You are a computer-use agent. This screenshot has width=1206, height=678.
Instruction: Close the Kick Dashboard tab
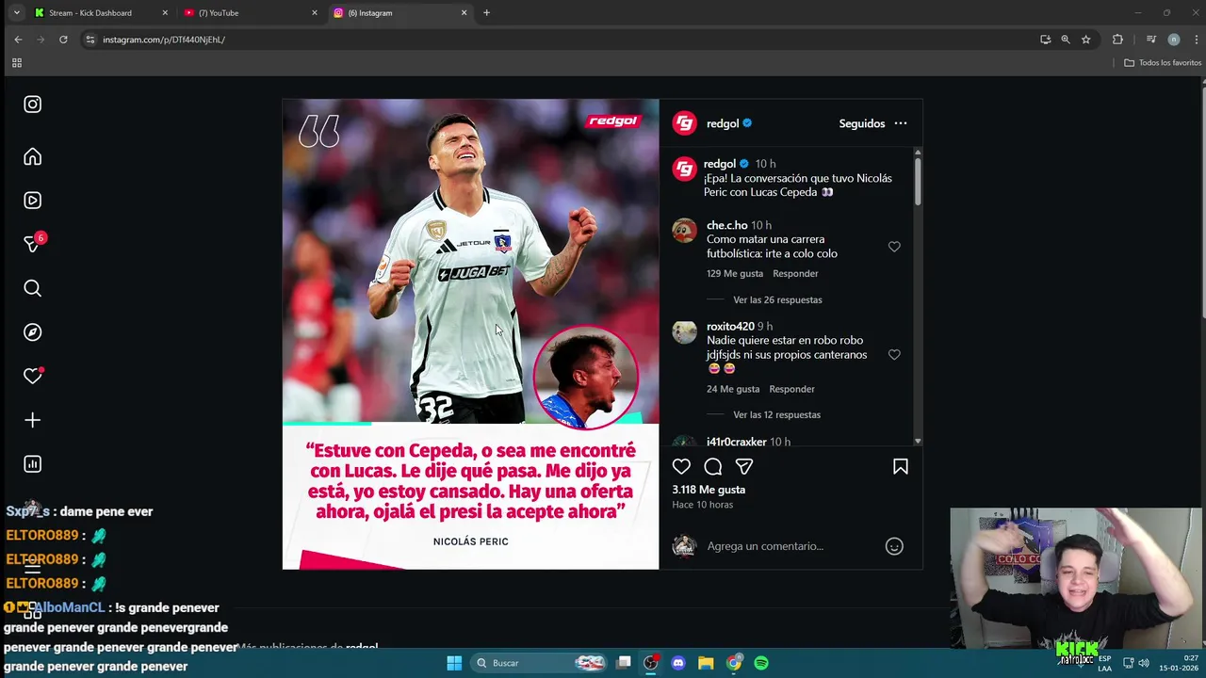point(165,13)
